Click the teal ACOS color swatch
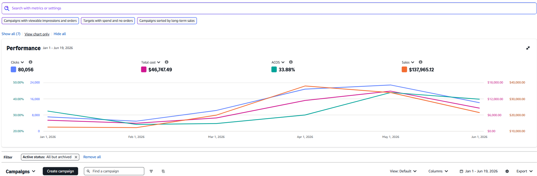537x176 pixels. point(274,70)
